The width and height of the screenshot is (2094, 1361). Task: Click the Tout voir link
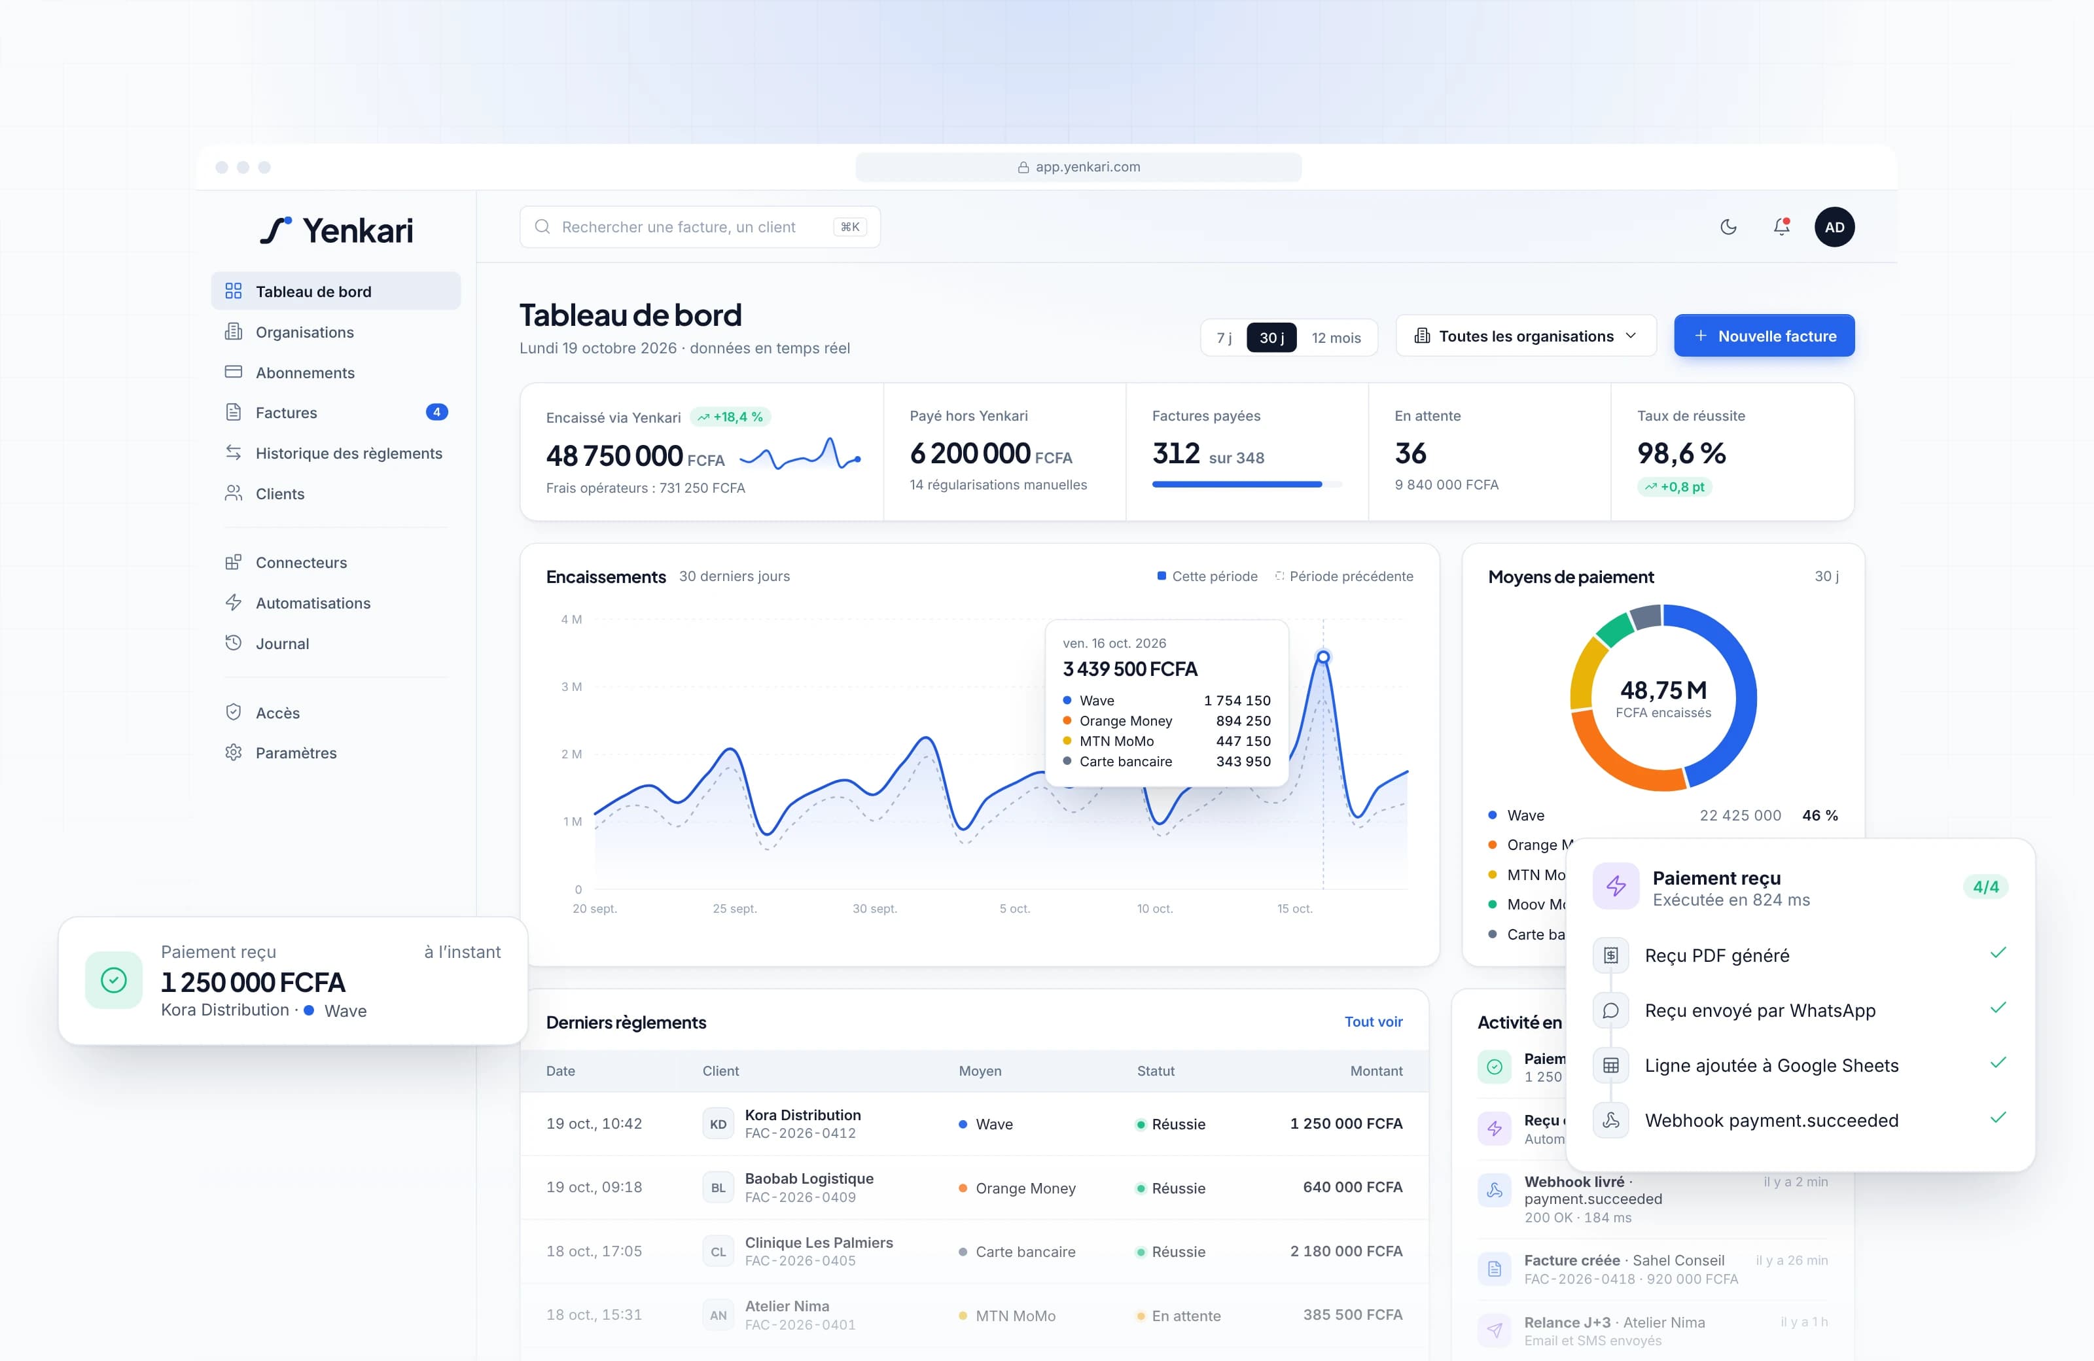(x=1374, y=1021)
